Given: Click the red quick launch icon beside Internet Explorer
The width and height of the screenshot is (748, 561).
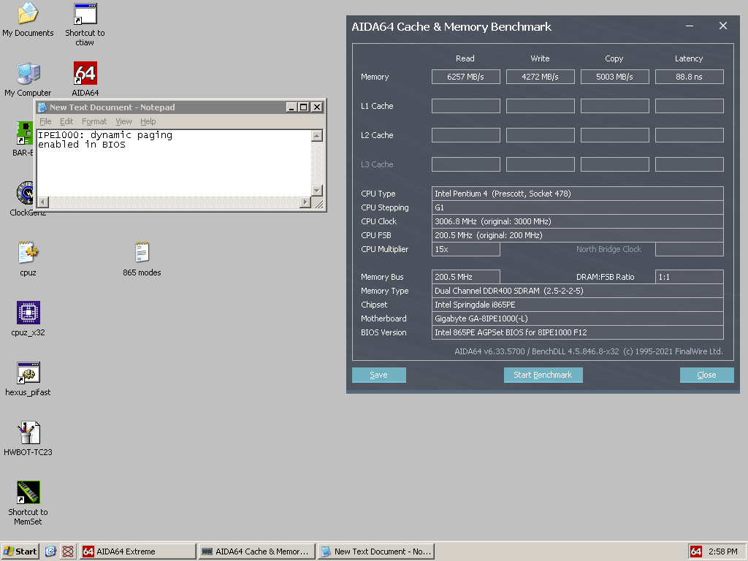Looking at the screenshot, I should [x=68, y=552].
